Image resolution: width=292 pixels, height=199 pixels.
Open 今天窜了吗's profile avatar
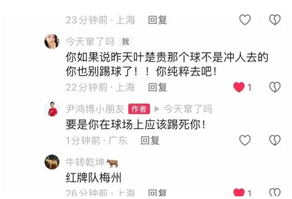coord(52,41)
